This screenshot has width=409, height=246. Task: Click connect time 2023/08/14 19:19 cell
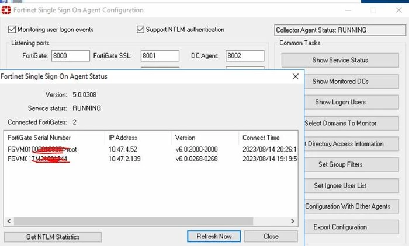270,159
